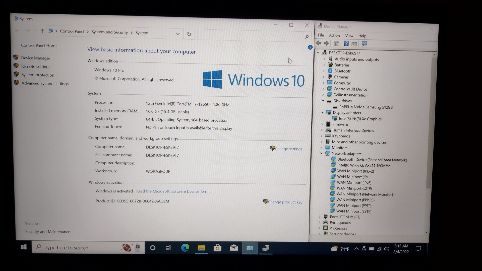Click Scan for hardware changes monitor icon
482x271 pixels.
(x=364, y=44)
